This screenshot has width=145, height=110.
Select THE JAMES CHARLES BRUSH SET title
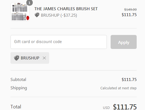66,9
